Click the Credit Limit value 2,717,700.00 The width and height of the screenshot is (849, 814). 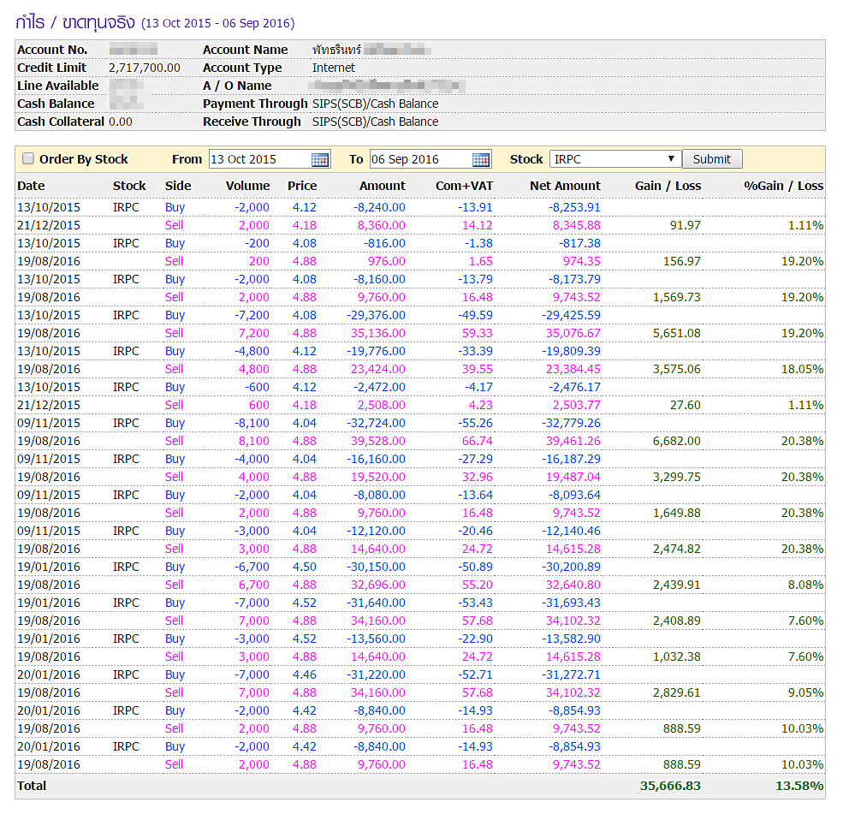tap(145, 68)
